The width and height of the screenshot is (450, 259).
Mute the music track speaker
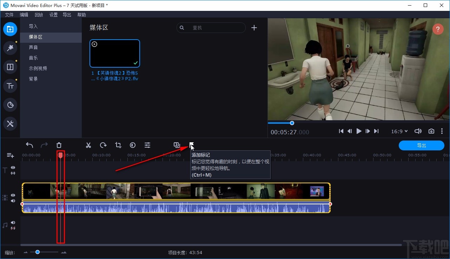[x=13, y=223]
